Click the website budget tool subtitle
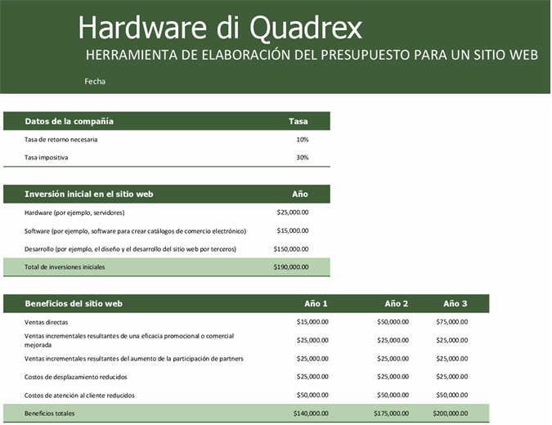 click(312, 56)
